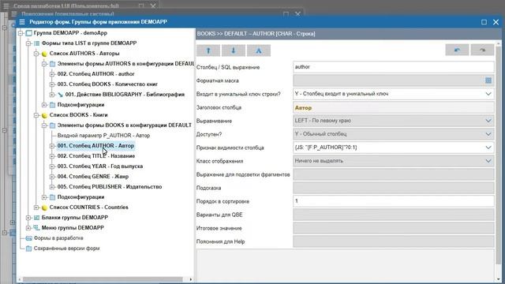The height and width of the screenshot is (284, 505).
Task: Click the yellow icon of Список AUTHORS
Action: coord(44,54)
